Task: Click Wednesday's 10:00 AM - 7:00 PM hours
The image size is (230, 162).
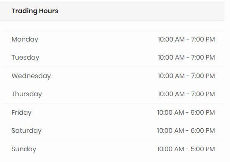Action: (186, 76)
